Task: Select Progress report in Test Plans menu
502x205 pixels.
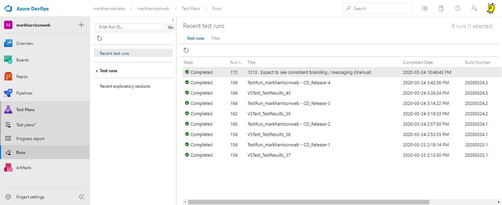Action: click(30, 139)
